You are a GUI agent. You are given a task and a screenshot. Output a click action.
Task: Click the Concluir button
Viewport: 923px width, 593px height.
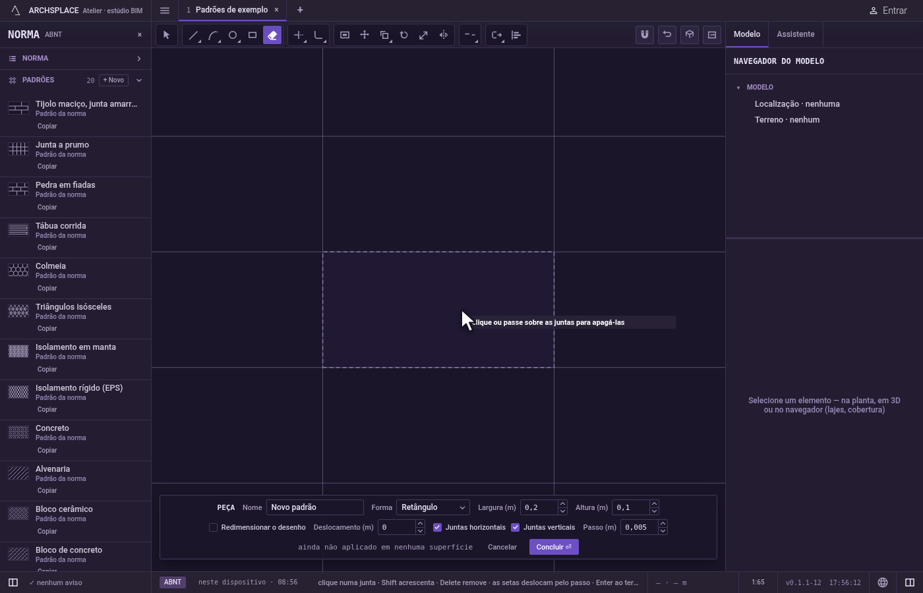tap(554, 547)
